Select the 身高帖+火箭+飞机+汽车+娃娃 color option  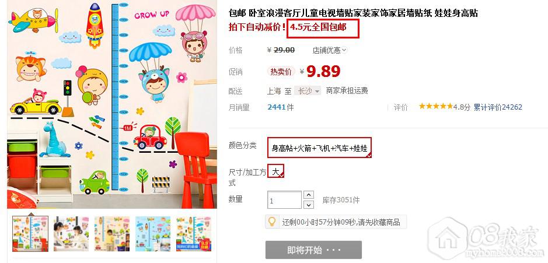[319, 148]
